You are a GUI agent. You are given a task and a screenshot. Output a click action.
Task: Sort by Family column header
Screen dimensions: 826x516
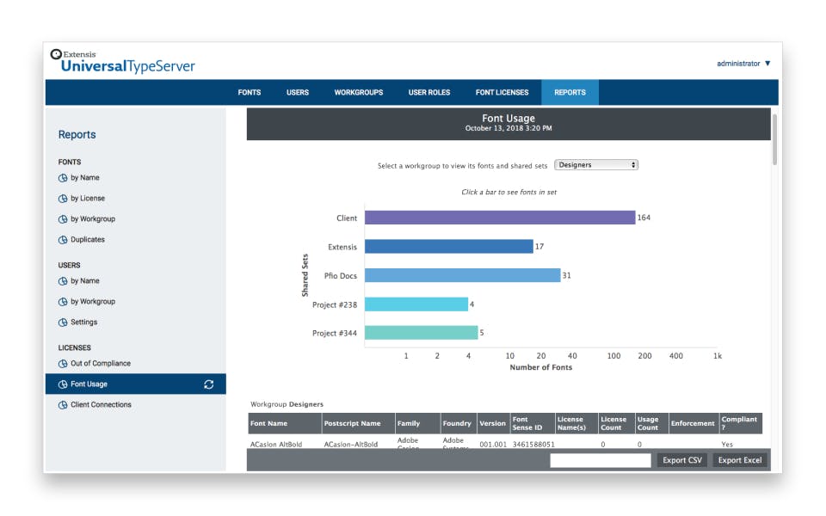(418, 423)
